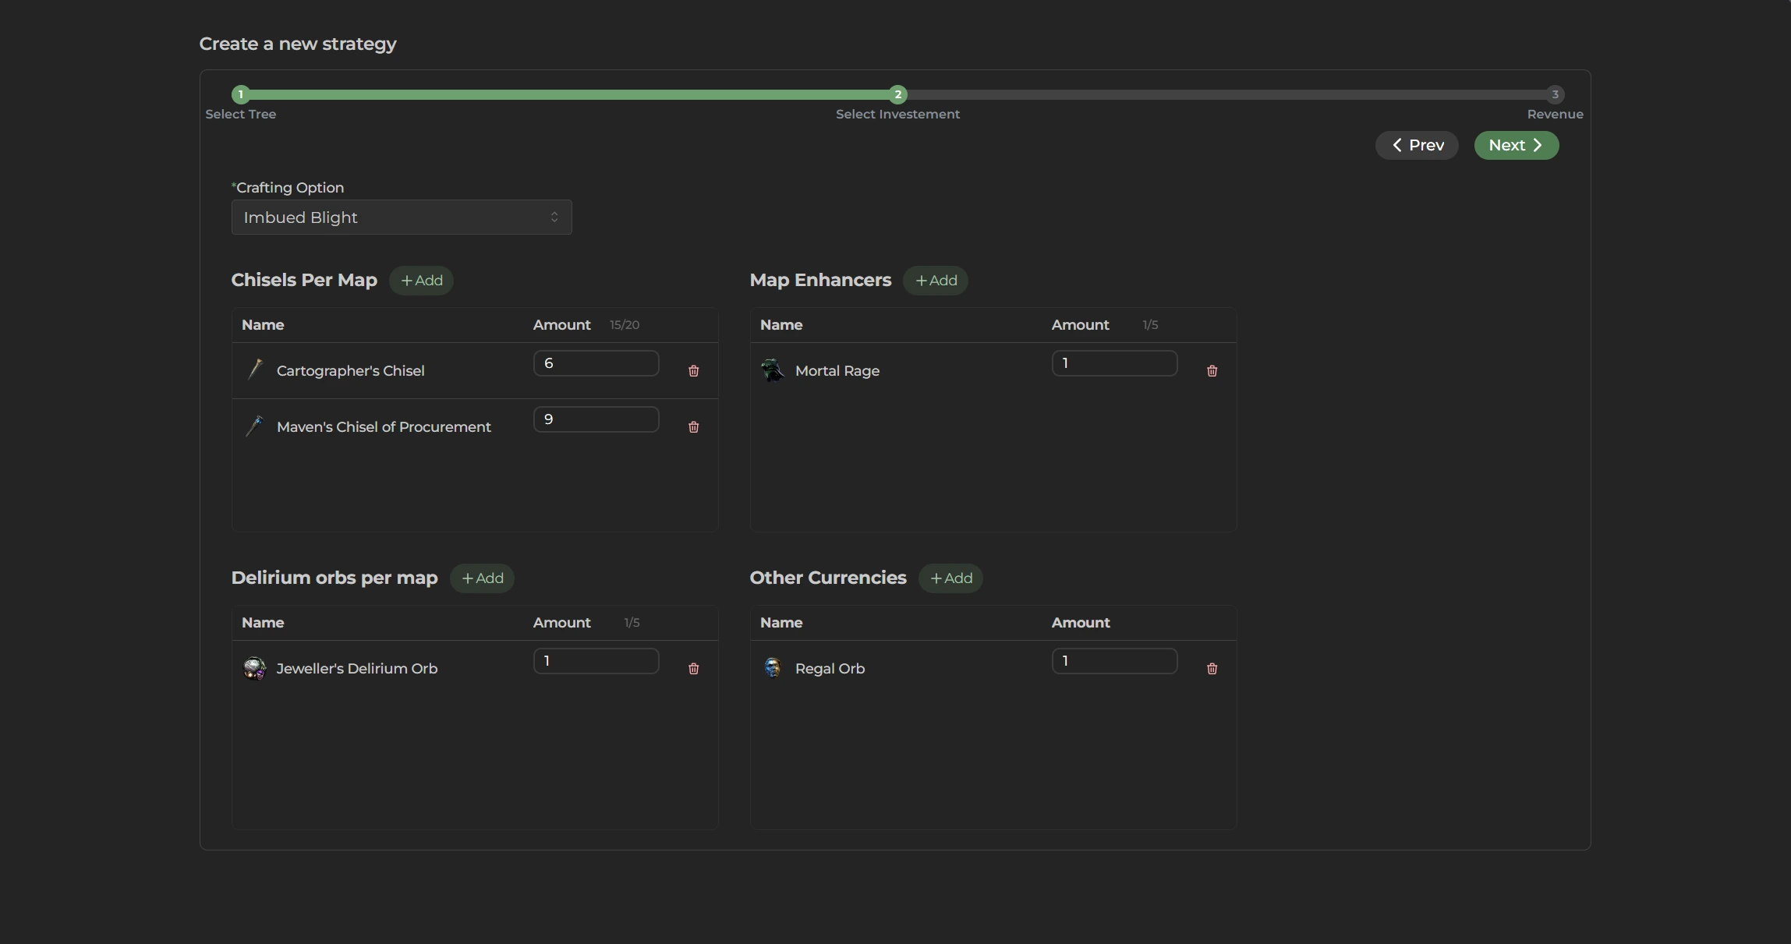Viewport: 1791px width, 944px height.
Task: Go to step 1 Select Tree
Action: click(241, 94)
